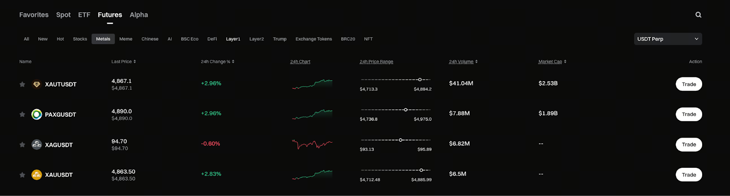Switch to the Spot tab
Viewport: 730px width, 196px height.
click(x=63, y=15)
